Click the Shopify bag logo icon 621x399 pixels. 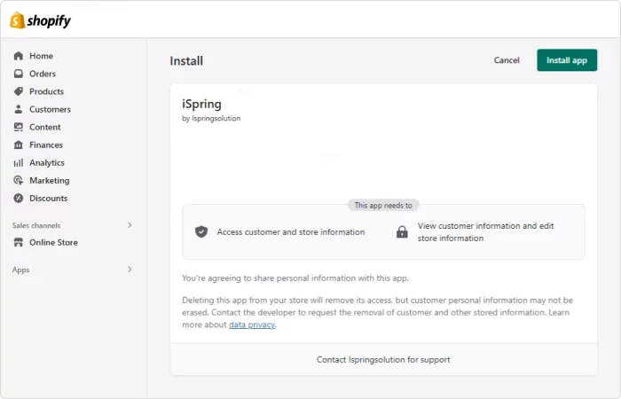(x=17, y=20)
